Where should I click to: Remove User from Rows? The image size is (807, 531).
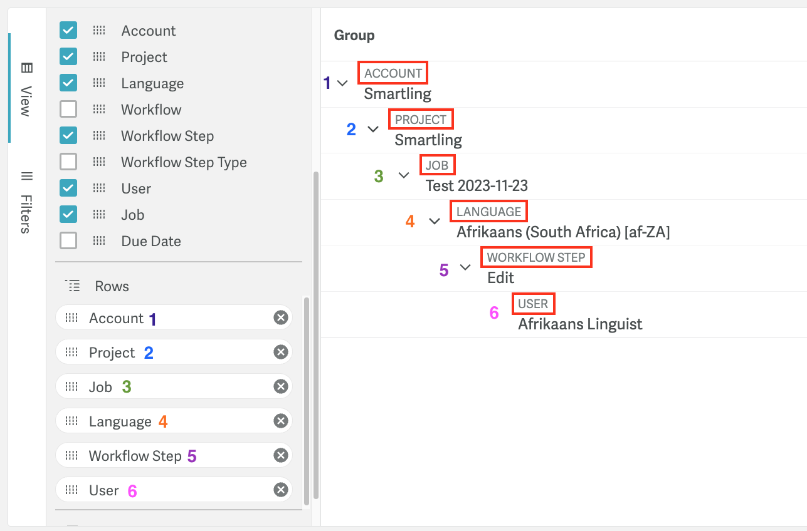(x=281, y=490)
